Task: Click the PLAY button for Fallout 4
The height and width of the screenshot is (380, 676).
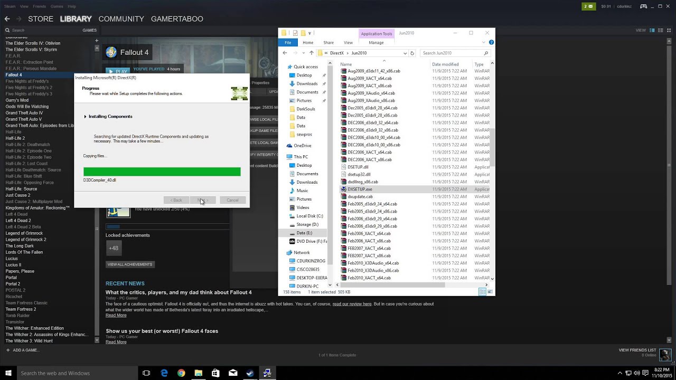Action: [118, 71]
